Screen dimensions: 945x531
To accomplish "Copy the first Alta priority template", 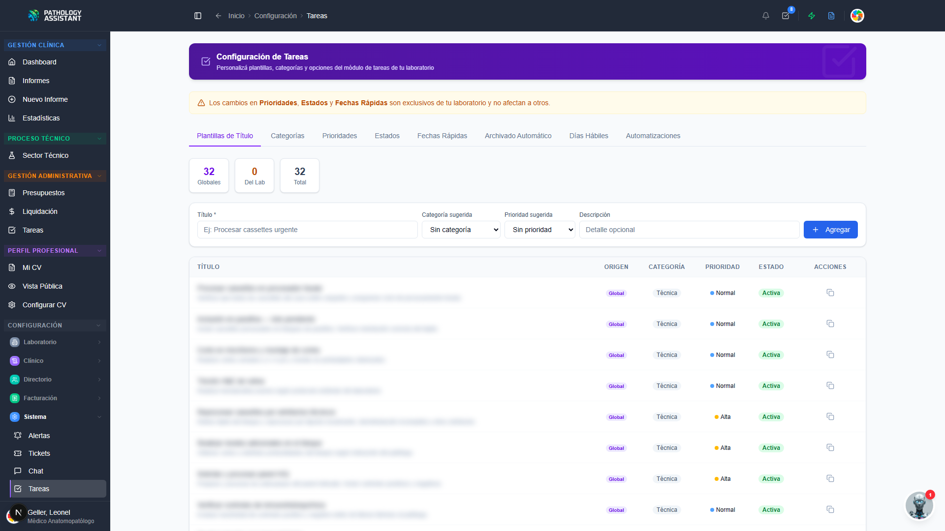I will pos(830,417).
